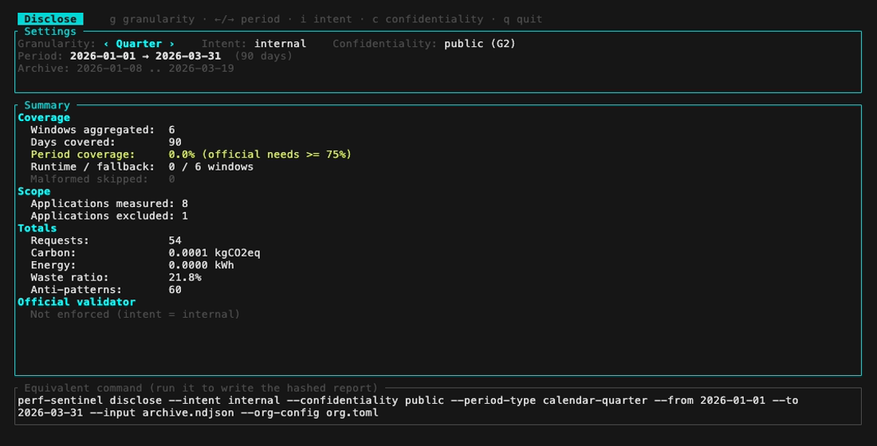This screenshot has height=446, width=877.
Task: Click the 'Runtime / fallback' row
Action: [x=142, y=166]
